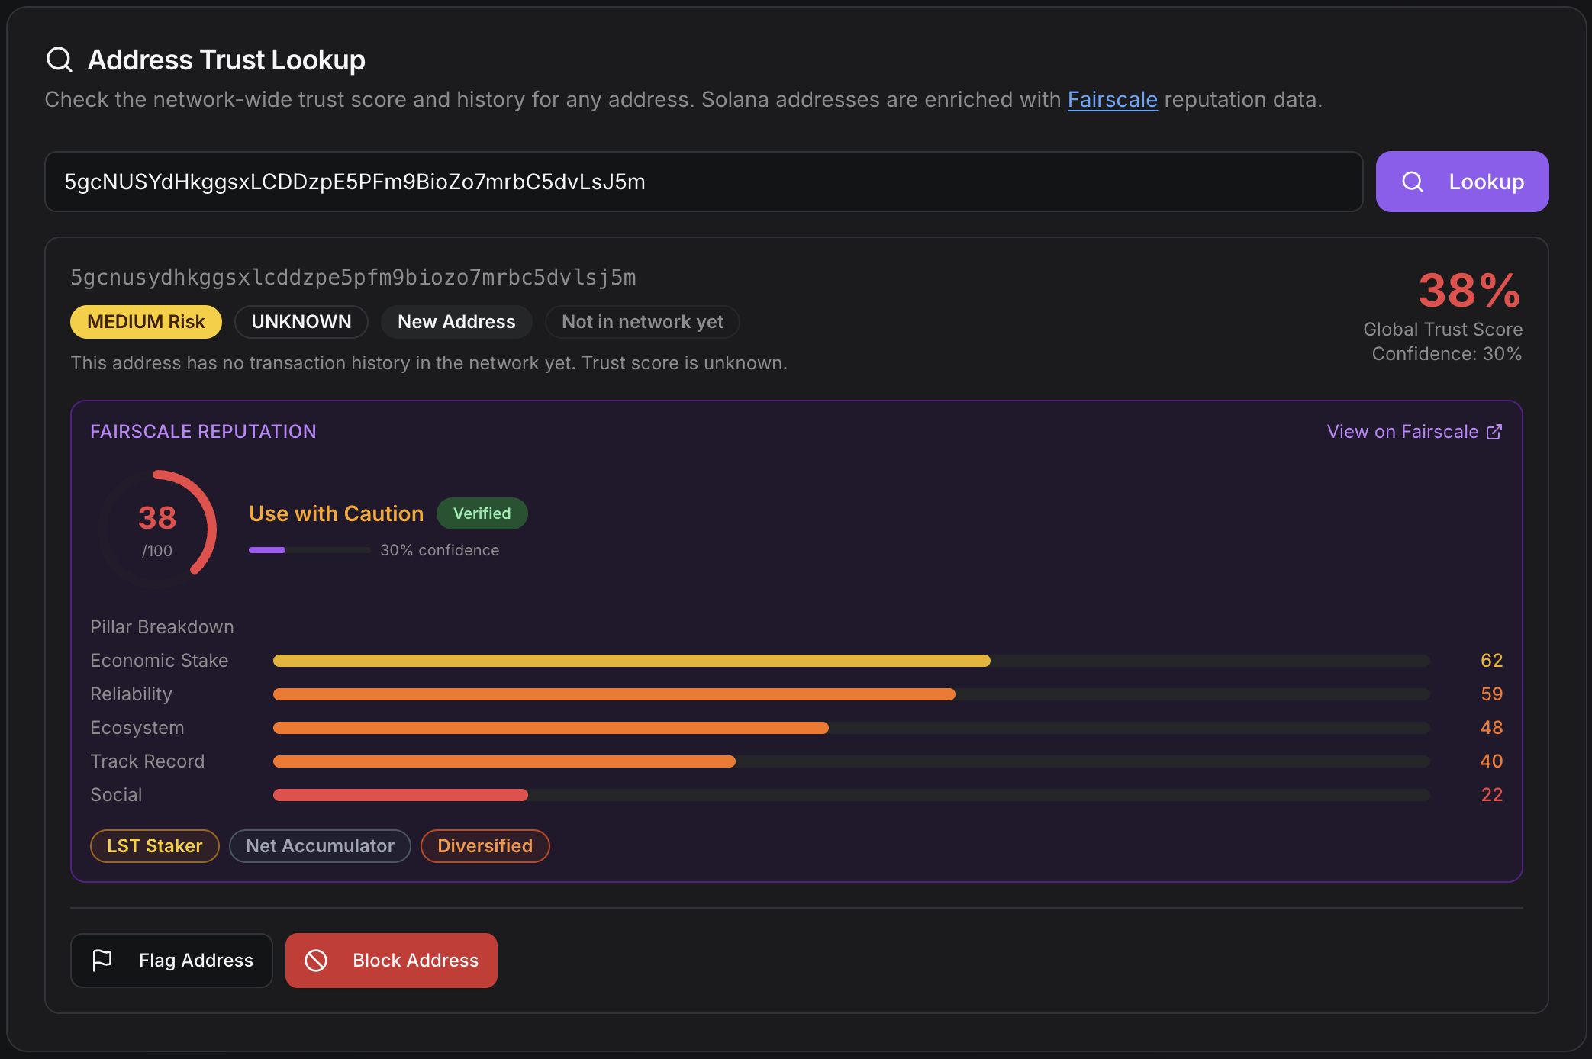The height and width of the screenshot is (1059, 1592).
Task: Click the Confidence: 30% text
Action: [1447, 354]
